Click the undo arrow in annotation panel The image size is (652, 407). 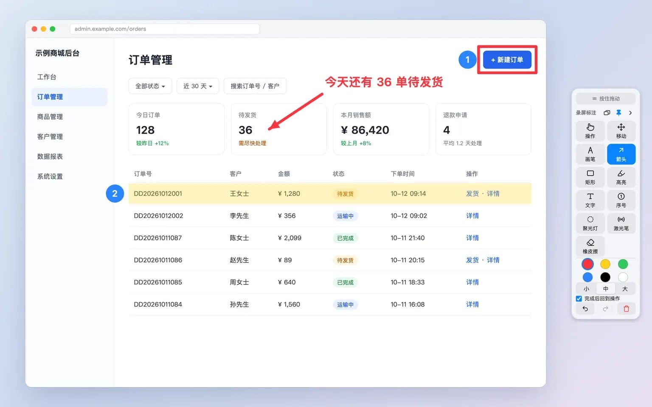585,309
